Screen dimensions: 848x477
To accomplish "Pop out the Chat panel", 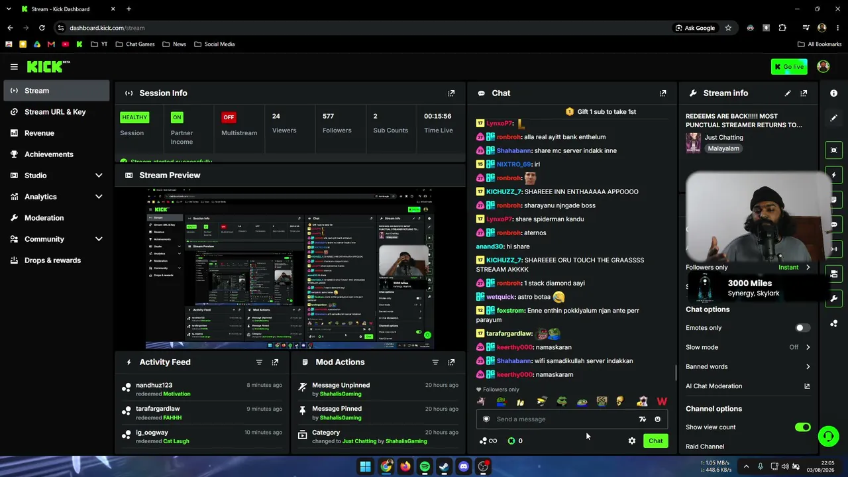I will (662, 93).
